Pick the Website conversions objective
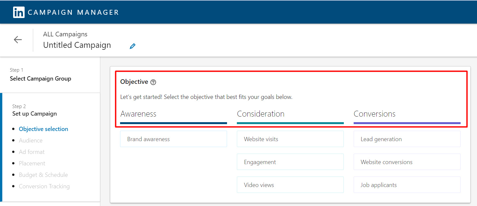 (x=407, y=162)
